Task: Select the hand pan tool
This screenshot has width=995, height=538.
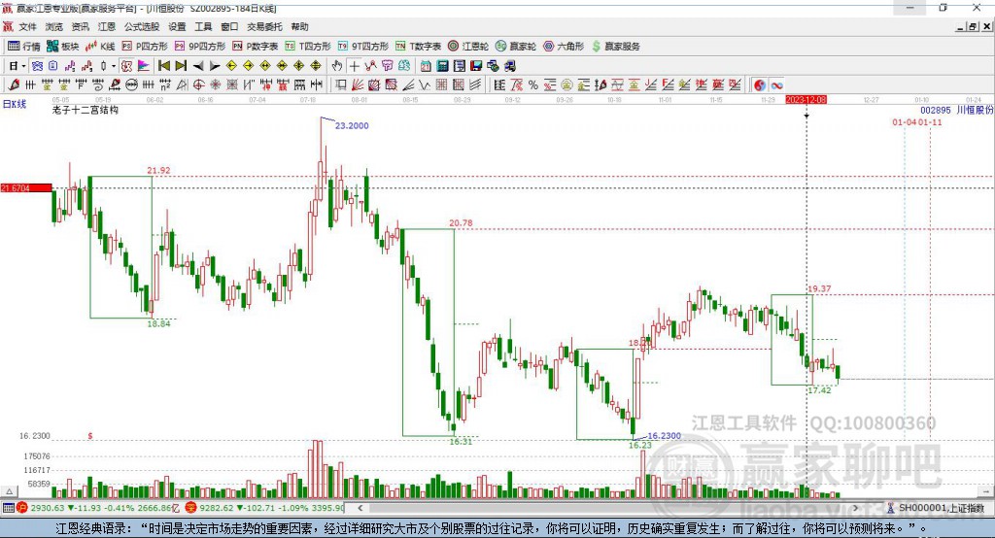Action: pyautogui.click(x=337, y=66)
